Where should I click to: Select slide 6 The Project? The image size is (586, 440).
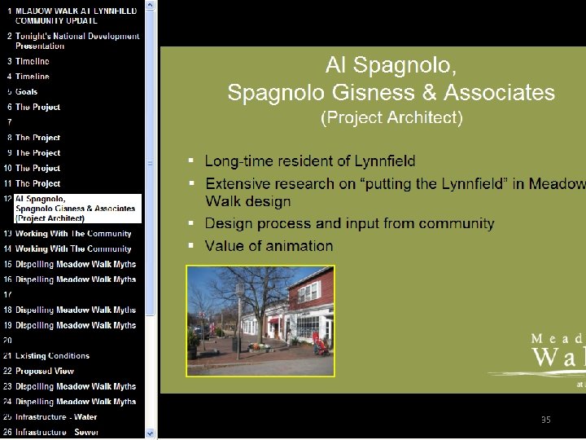pos(37,107)
